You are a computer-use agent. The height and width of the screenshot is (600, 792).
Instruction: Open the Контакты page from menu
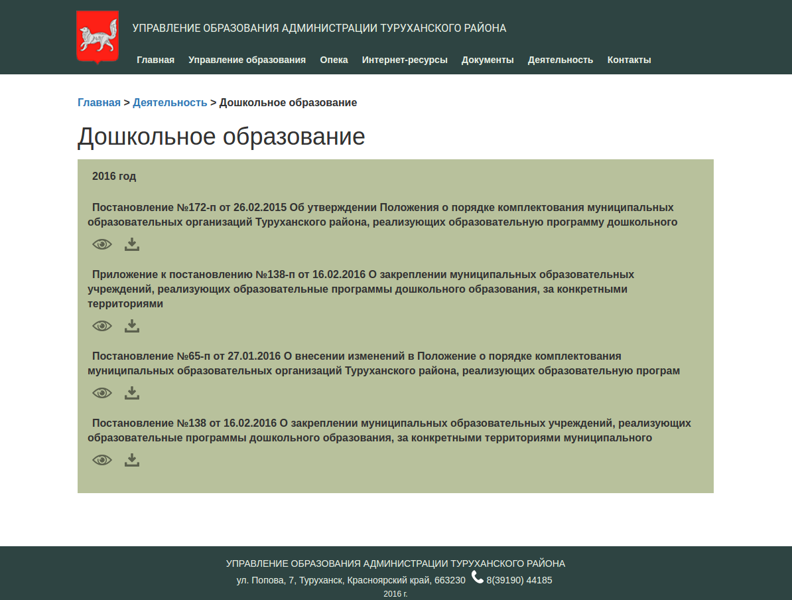(629, 60)
